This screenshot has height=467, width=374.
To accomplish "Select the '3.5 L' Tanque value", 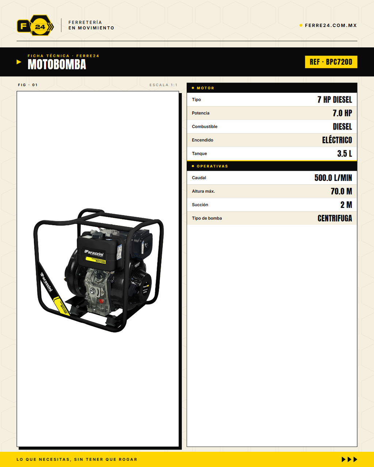I will click(345, 154).
